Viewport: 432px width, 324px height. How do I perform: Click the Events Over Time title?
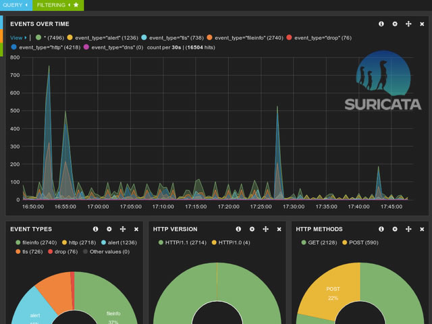click(40, 24)
